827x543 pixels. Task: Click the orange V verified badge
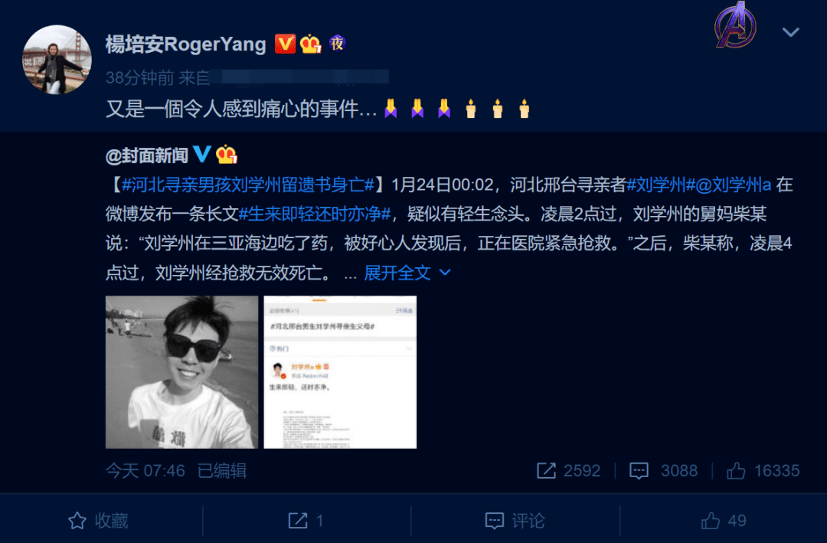point(285,44)
